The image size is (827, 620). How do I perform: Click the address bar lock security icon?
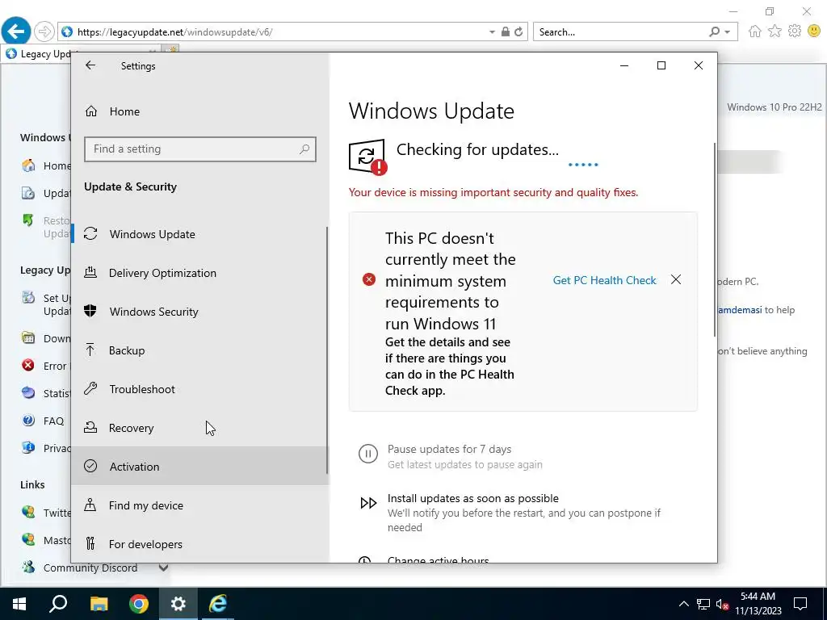pyautogui.click(x=506, y=32)
